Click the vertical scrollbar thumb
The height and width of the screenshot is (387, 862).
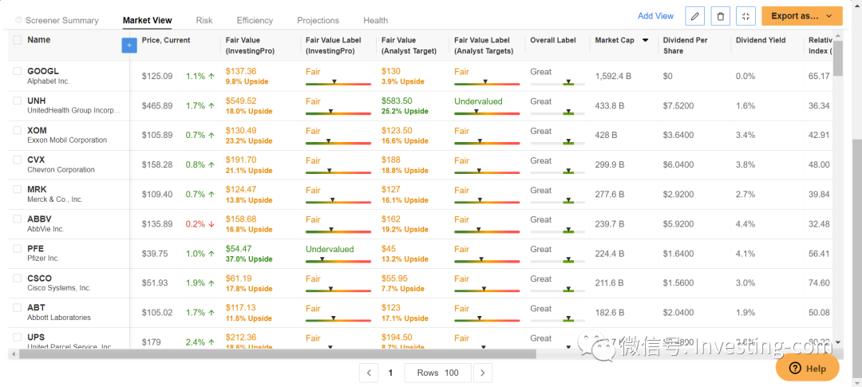(x=838, y=59)
